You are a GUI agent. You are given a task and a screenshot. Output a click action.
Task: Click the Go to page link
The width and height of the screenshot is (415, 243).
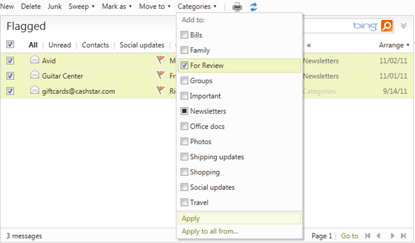pyautogui.click(x=349, y=236)
